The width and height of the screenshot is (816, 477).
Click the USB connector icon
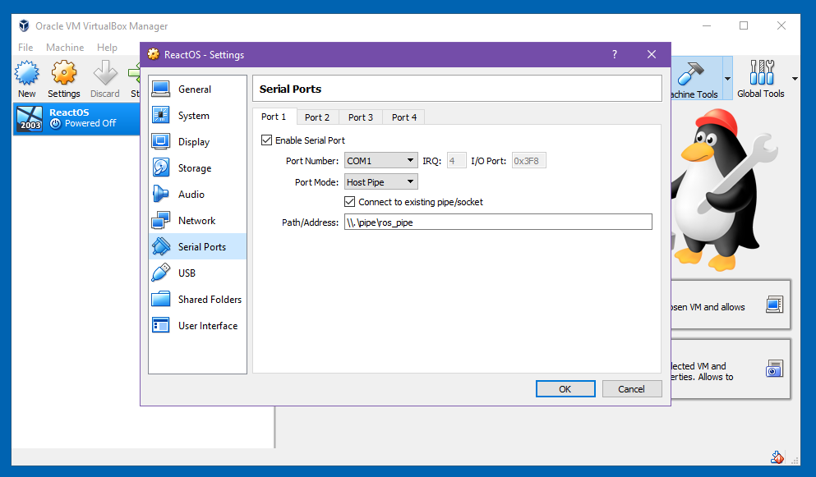tap(161, 273)
